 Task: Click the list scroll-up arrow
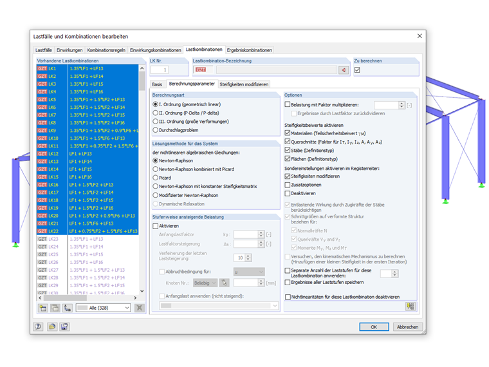[142, 68]
